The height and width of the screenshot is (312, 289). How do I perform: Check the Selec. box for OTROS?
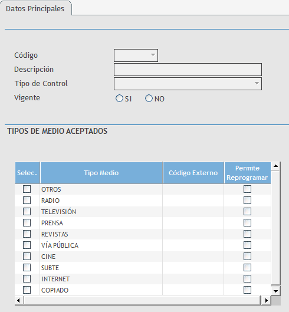tap(27, 189)
